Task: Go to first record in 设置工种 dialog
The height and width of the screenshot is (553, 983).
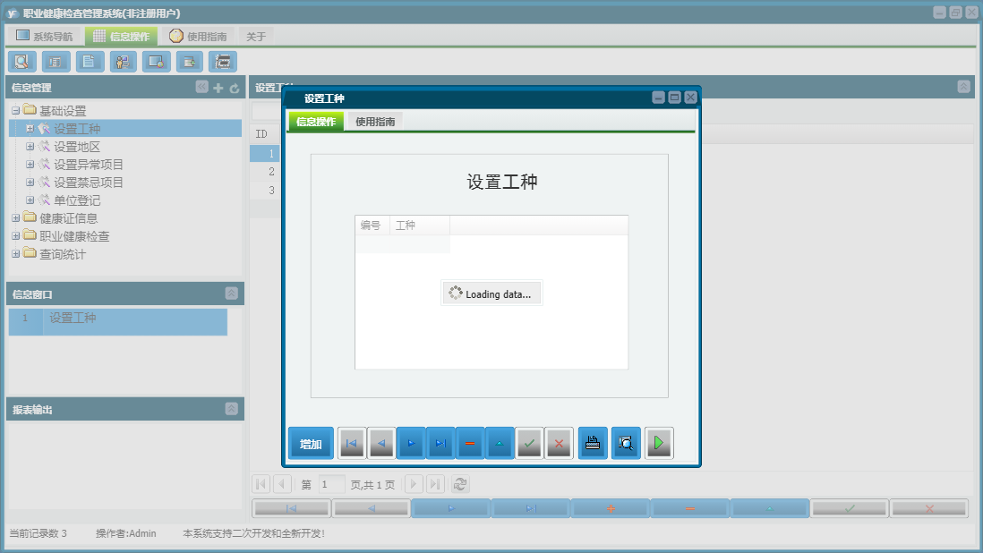Action: point(352,444)
